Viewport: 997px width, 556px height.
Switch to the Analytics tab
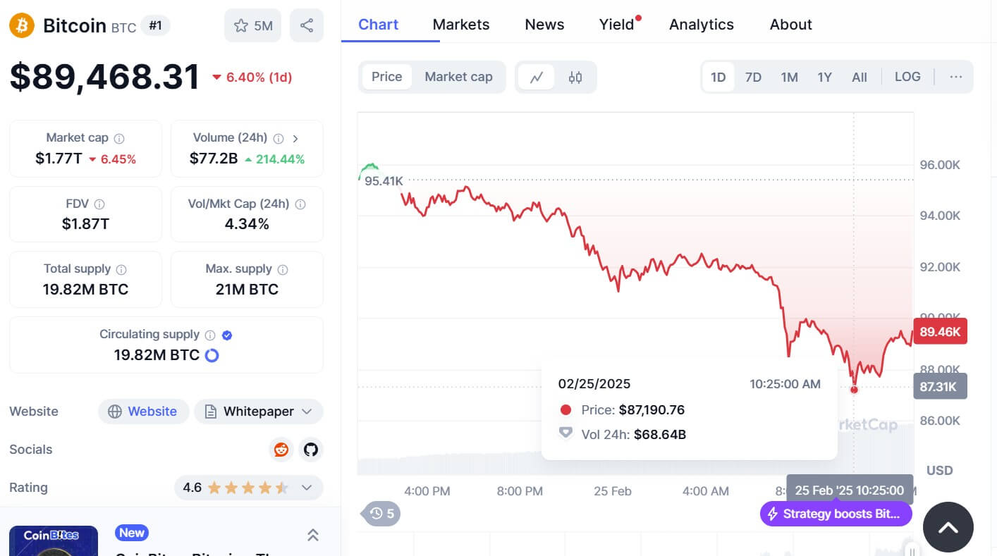pos(701,25)
